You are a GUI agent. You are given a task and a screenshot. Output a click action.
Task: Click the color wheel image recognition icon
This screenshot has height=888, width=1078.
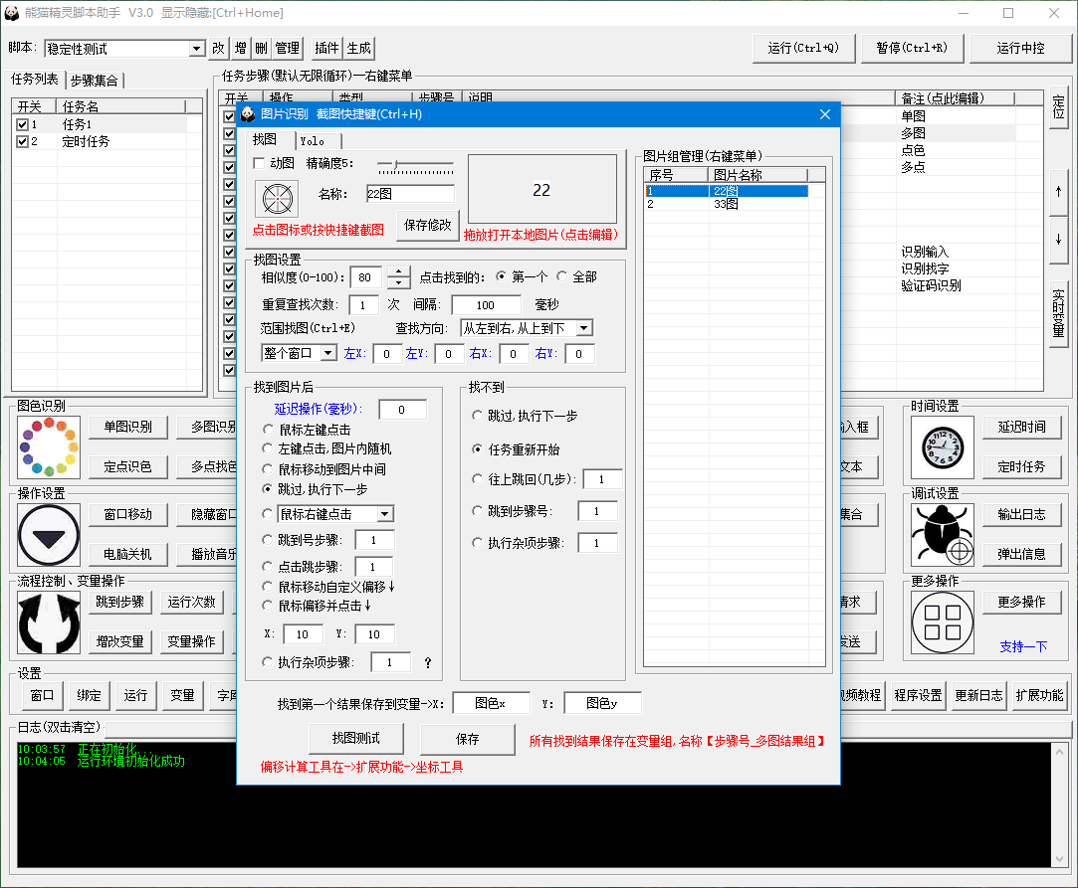coord(48,447)
